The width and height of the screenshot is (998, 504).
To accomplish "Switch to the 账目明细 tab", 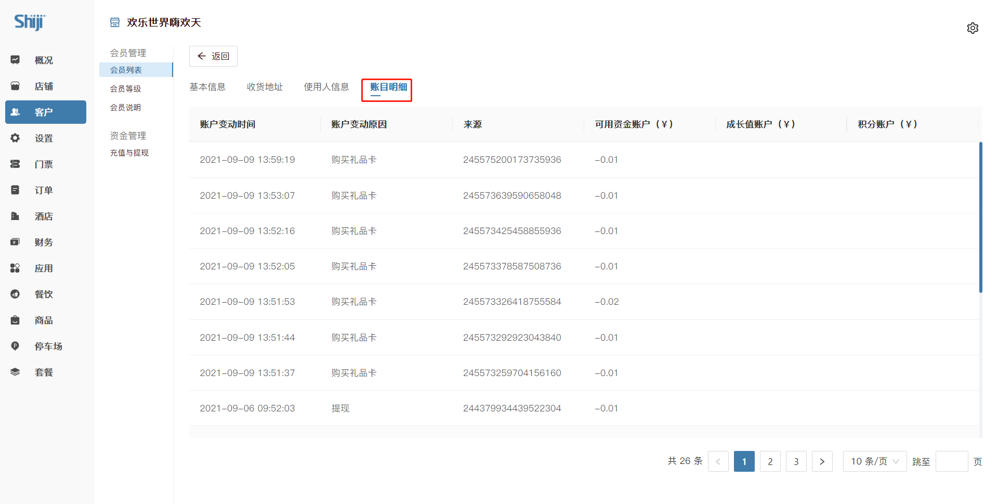I will [388, 87].
